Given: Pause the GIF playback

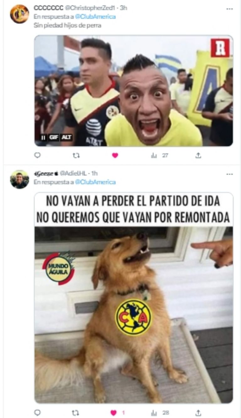Looking at the screenshot, I should (x=43, y=137).
